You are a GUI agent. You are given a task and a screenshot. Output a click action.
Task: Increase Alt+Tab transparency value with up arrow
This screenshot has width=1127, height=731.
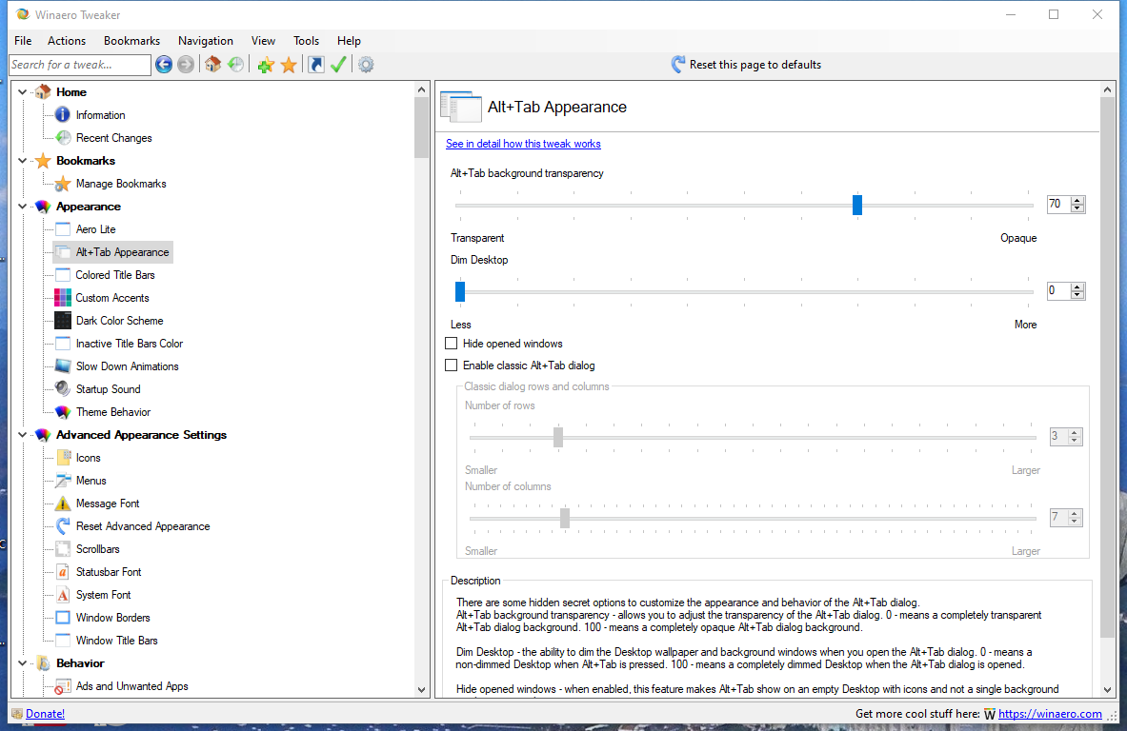click(x=1077, y=200)
